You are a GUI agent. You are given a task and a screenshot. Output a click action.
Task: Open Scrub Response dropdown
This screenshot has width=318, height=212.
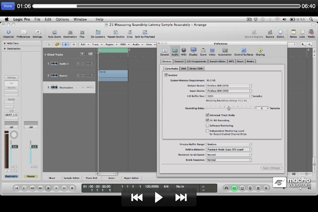[x=229, y=160]
